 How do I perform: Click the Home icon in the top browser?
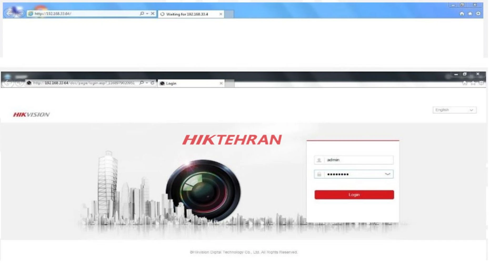462,13
